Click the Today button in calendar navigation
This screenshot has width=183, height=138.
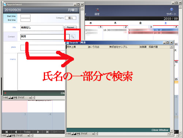[x=27, y=132]
